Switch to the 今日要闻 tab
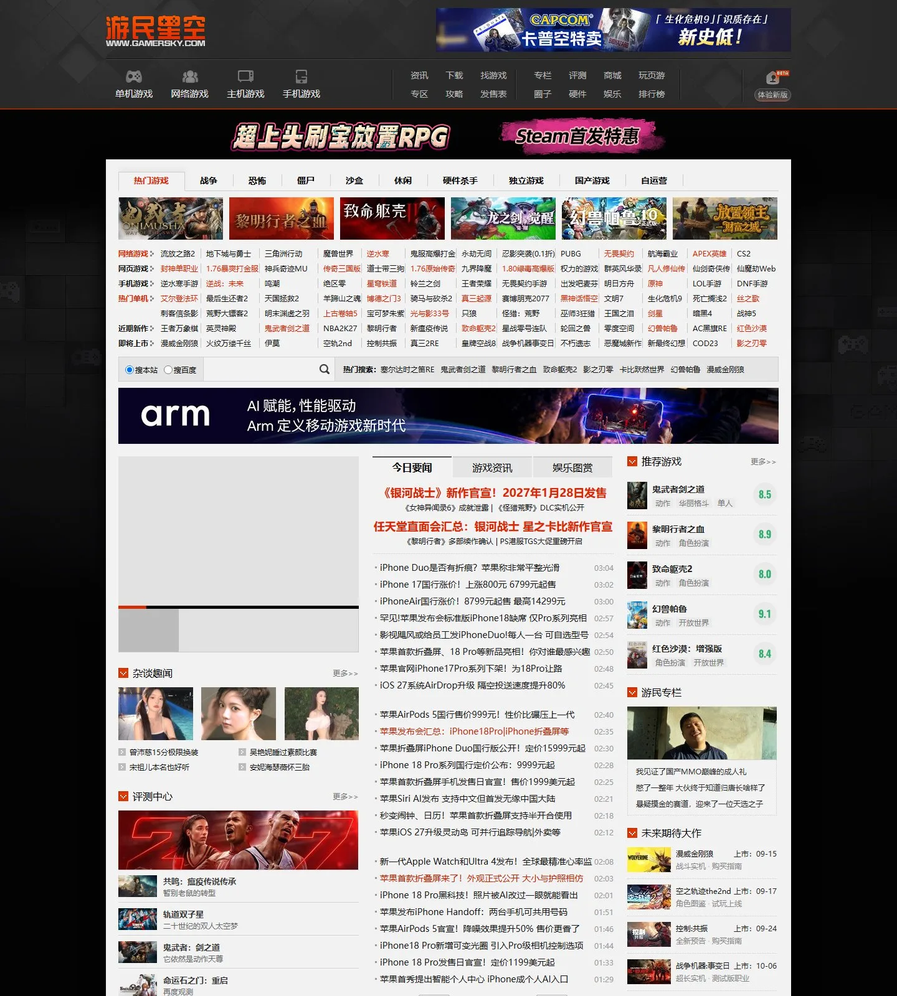The width and height of the screenshot is (897, 996). pos(412,467)
